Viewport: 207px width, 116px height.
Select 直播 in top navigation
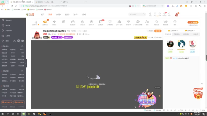click(50, 14)
